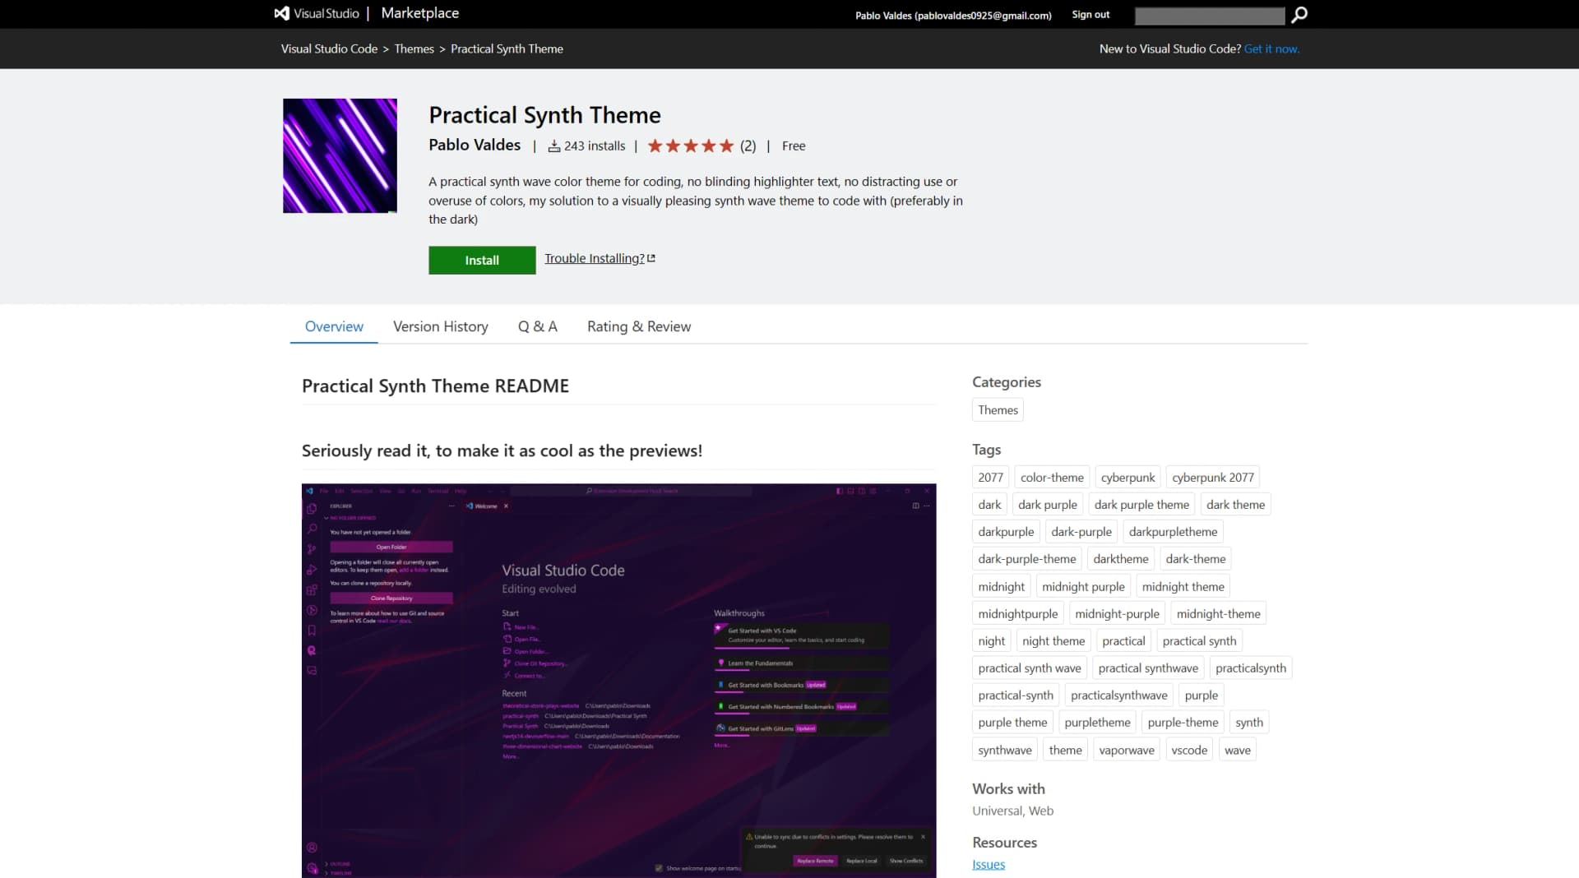Click the cyberpunk 2077 tag
Screen dimensions: 1579x878
1212,477
